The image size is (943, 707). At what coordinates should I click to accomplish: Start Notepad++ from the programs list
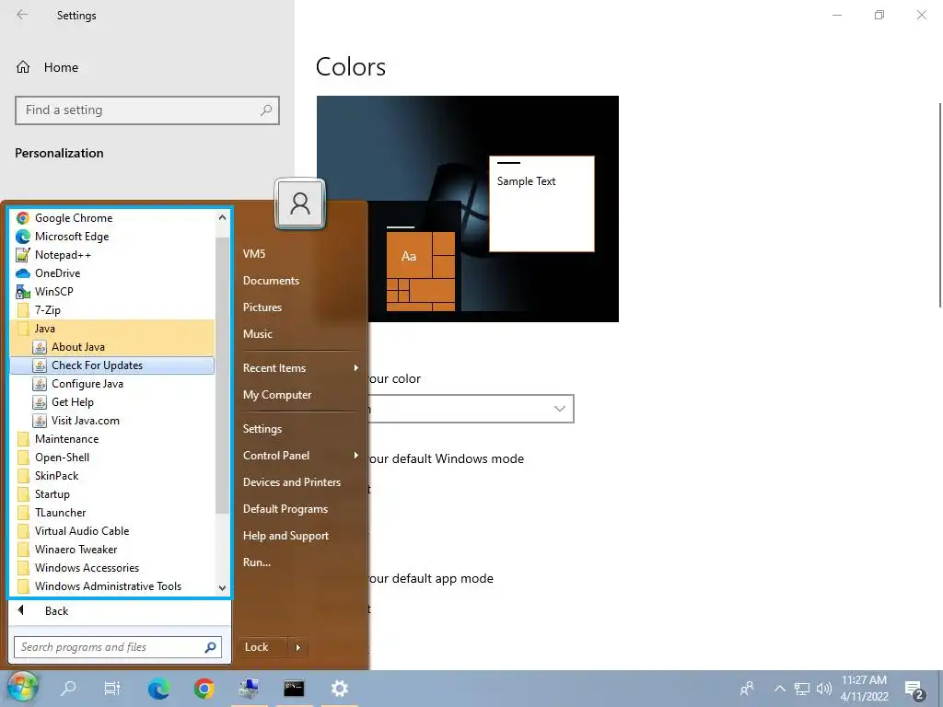tap(111, 255)
